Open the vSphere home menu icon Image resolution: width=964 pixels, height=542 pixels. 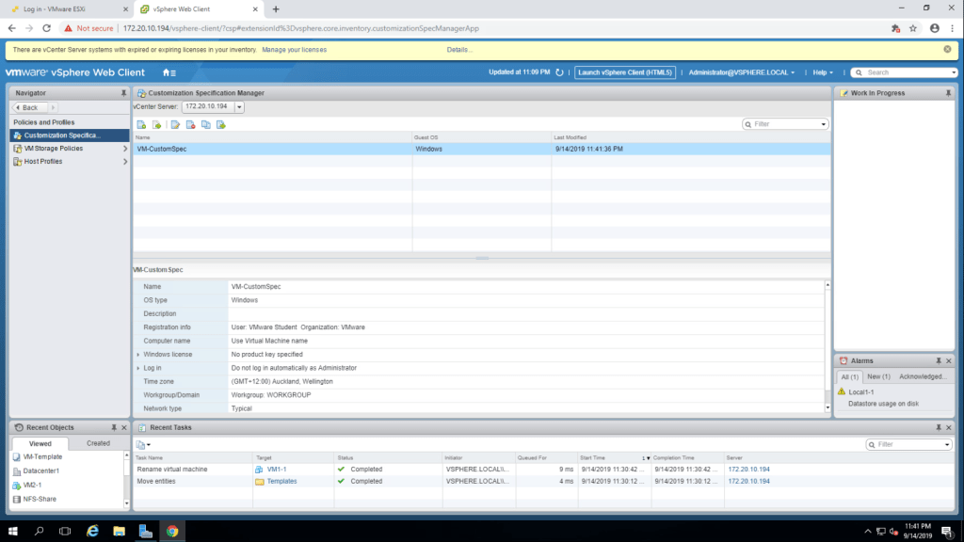click(x=169, y=72)
